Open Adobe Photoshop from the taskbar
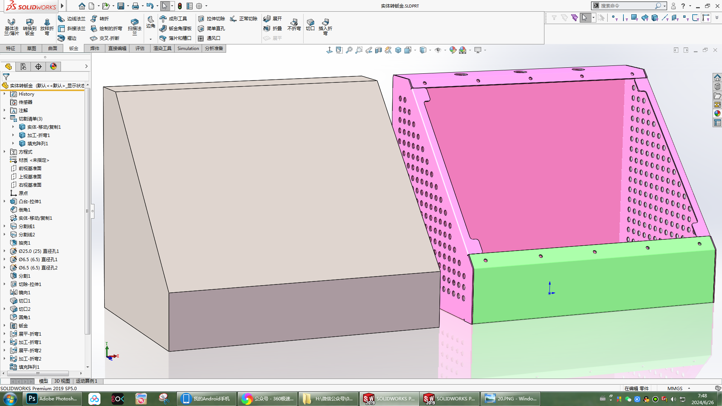The width and height of the screenshot is (722, 406). pyautogui.click(x=53, y=398)
